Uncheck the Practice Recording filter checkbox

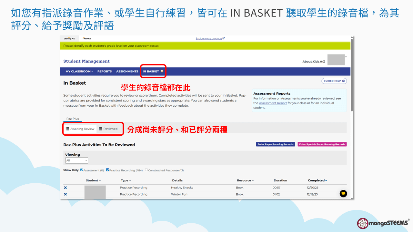pyautogui.click(x=107, y=170)
